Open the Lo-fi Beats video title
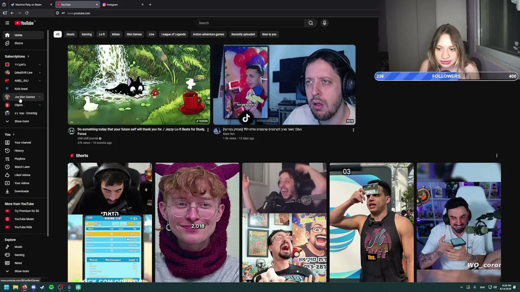The width and height of the screenshot is (520, 292). coord(141,131)
